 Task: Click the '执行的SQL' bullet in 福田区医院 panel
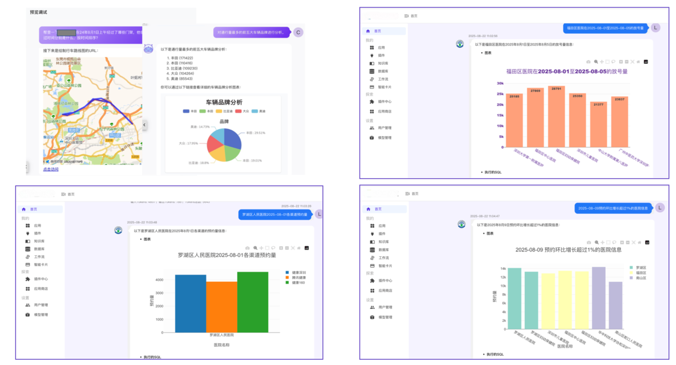[x=493, y=172]
